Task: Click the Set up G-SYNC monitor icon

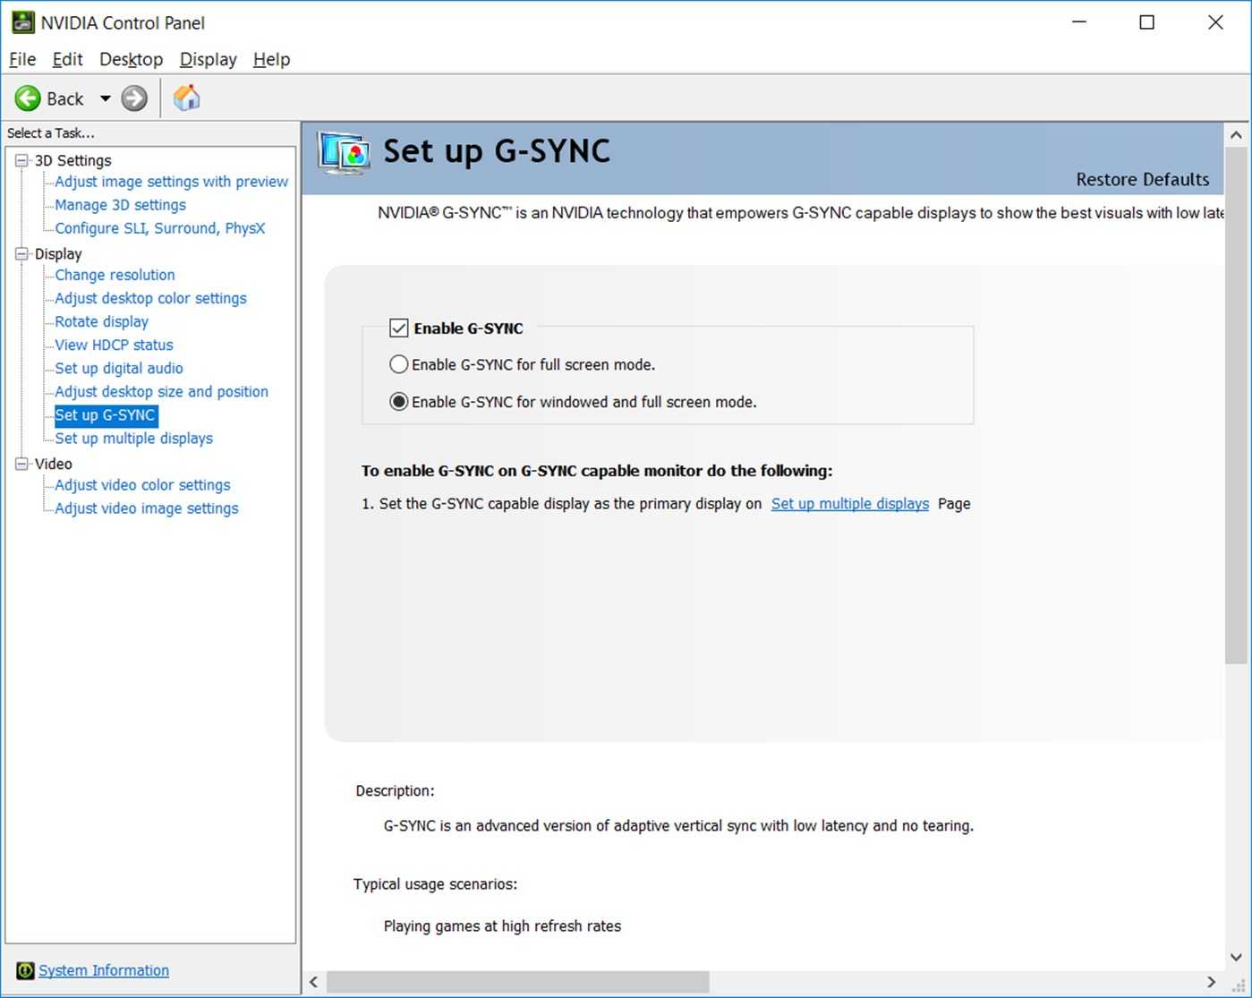Action: pyautogui.click(x=344, y=152)
